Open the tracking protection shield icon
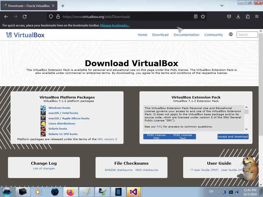The image size is (263, 197). (51, 17)
